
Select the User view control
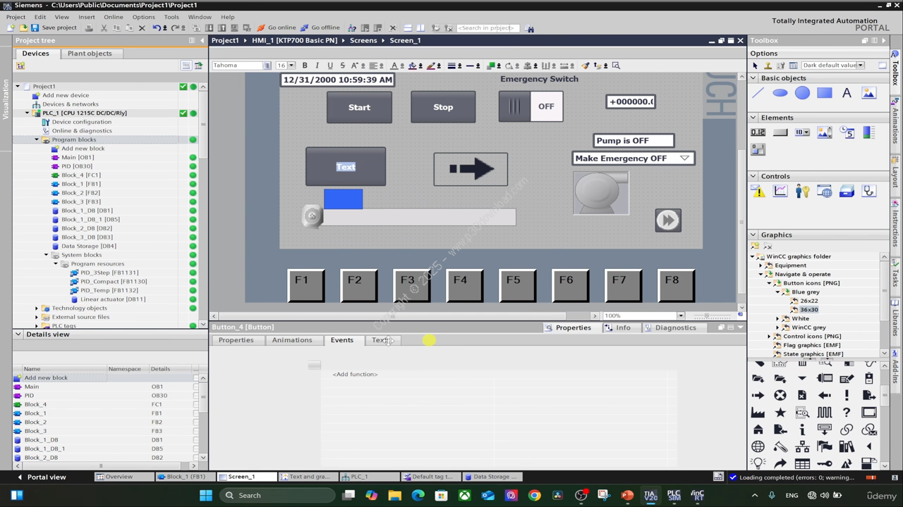pyautogui.click(x=802, y=191)
